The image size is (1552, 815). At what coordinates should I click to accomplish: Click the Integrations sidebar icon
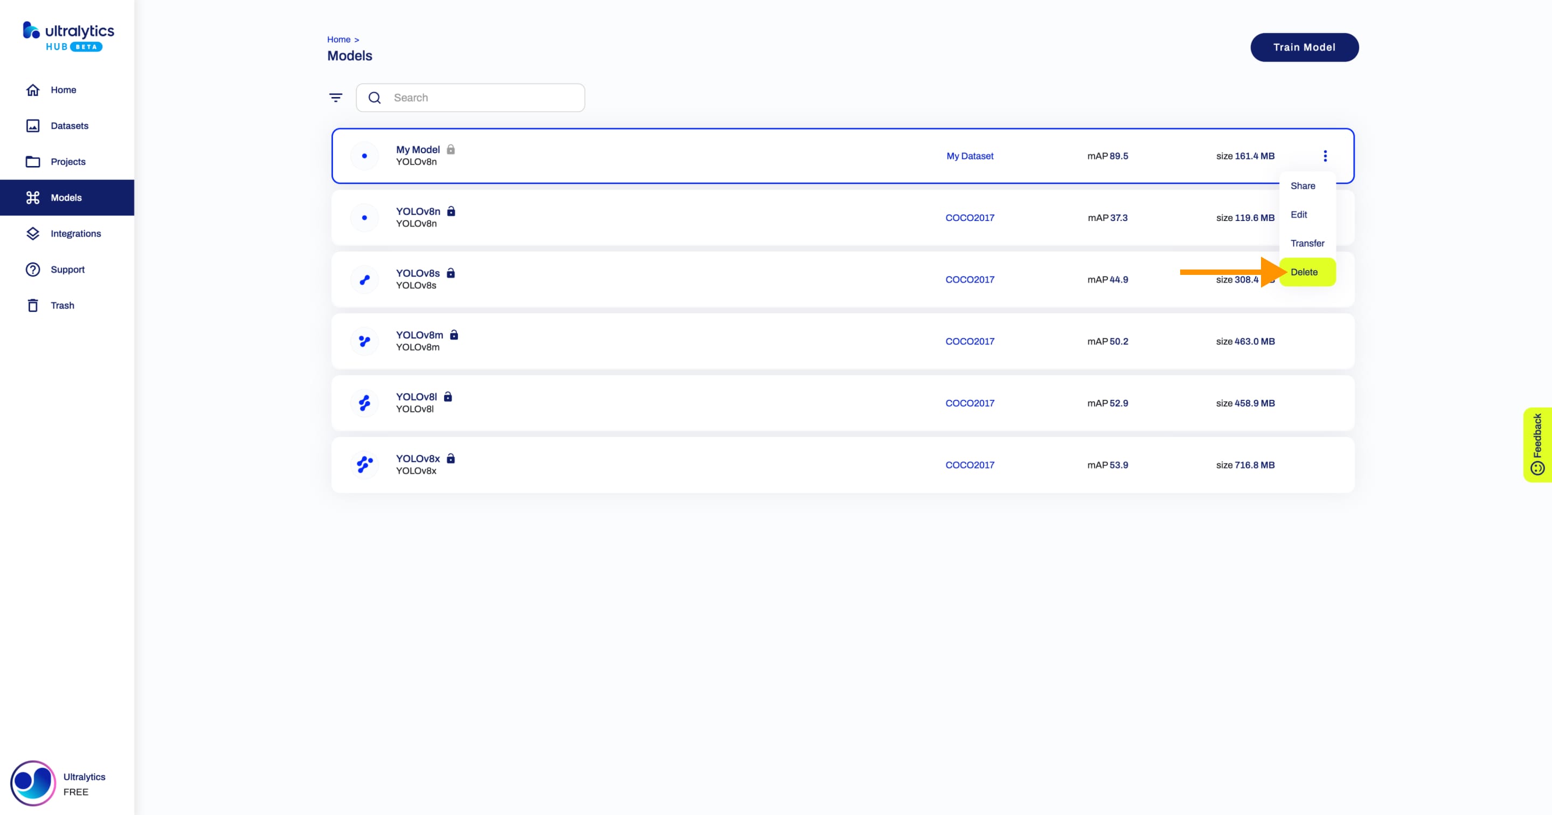(33, 233)
